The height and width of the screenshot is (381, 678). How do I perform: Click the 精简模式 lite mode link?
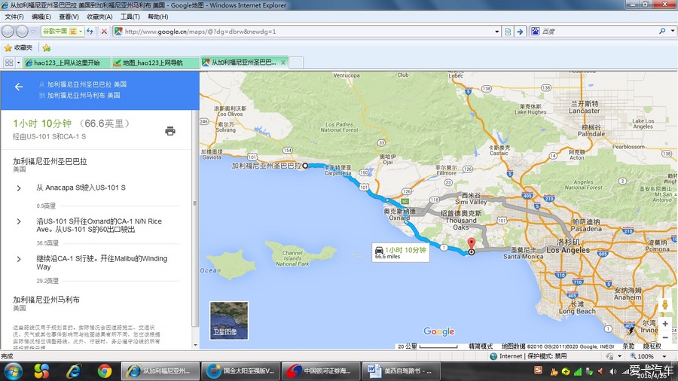(x=481, y=346)
